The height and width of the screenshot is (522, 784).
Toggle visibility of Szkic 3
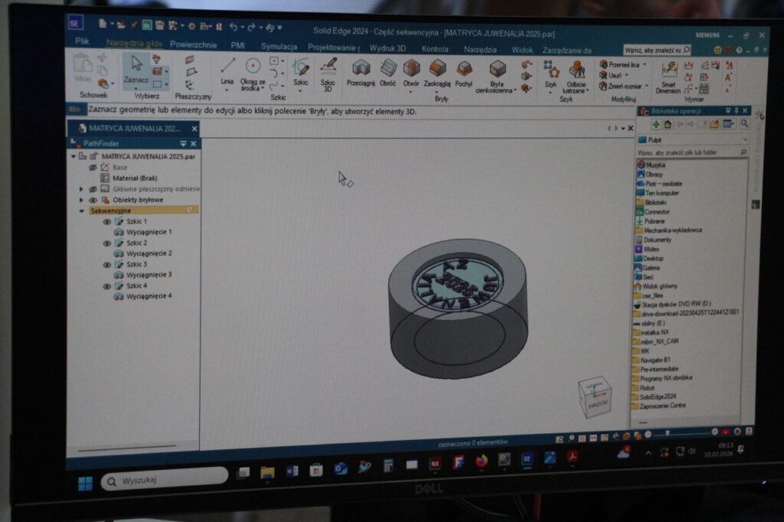[x=107, y=264]
